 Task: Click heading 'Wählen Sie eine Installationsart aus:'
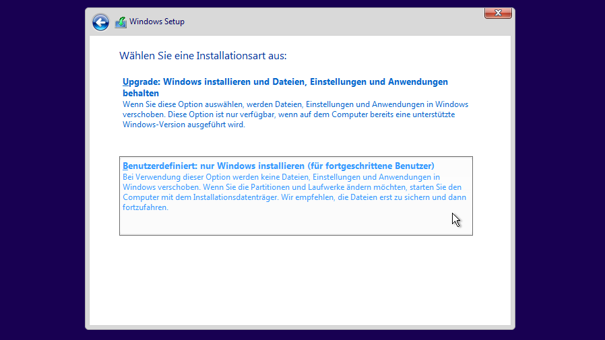click(x=208, y=55)
